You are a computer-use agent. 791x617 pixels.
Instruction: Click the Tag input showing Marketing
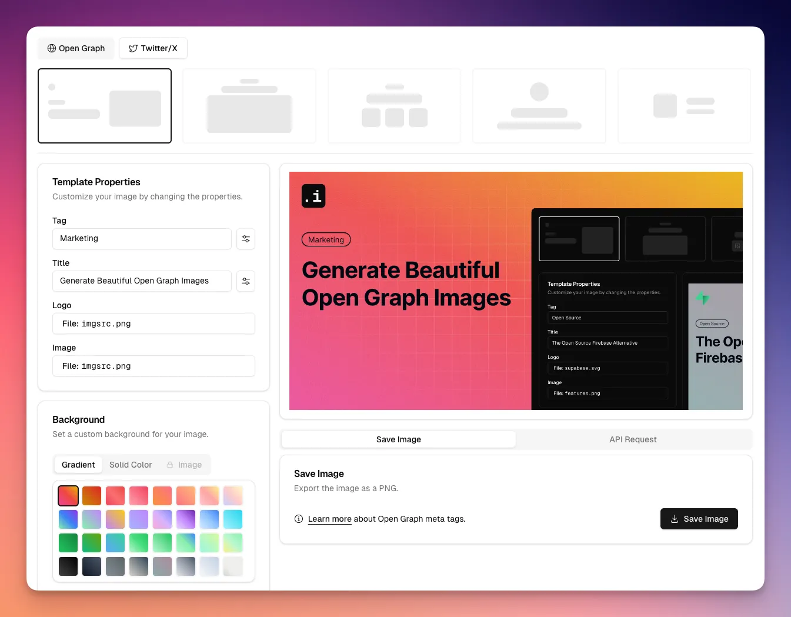(142, 239)
